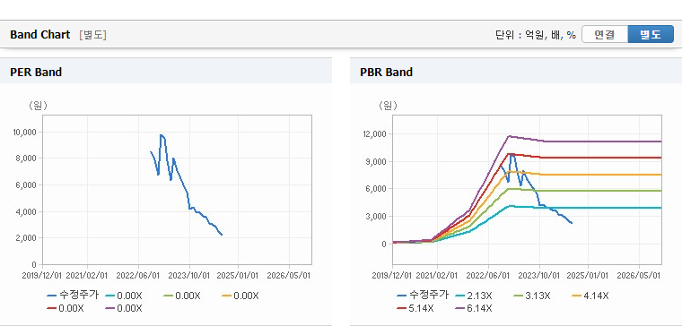Click the [별도] label beside Band Chart
Screen dimensions: 682x326
tap(92, 35)
